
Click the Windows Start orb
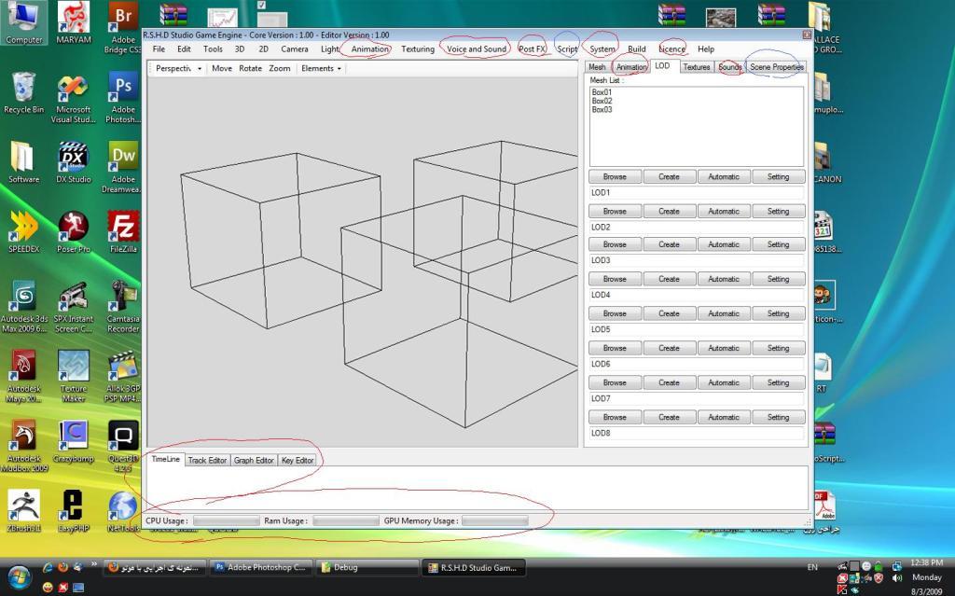tap(20, 574)
